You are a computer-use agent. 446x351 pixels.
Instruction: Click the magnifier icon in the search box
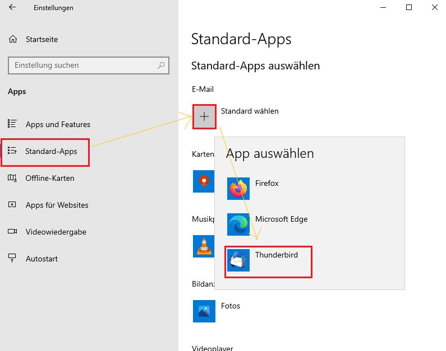(x=161, y=65)
